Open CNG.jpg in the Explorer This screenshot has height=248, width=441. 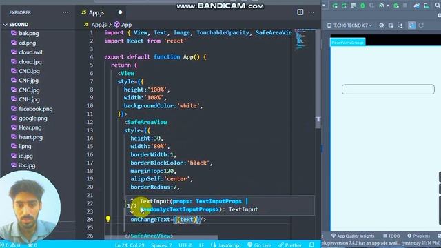[29, 90]
